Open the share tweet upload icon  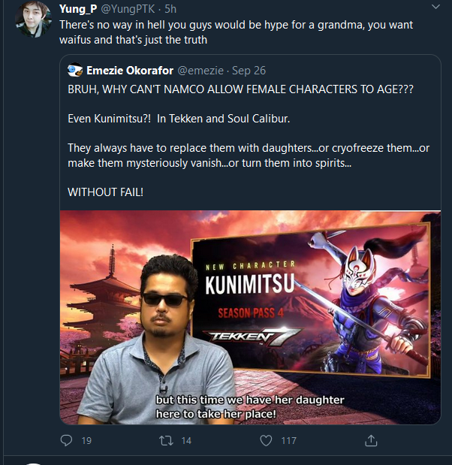pyautogui.click(x=371, y=440)
